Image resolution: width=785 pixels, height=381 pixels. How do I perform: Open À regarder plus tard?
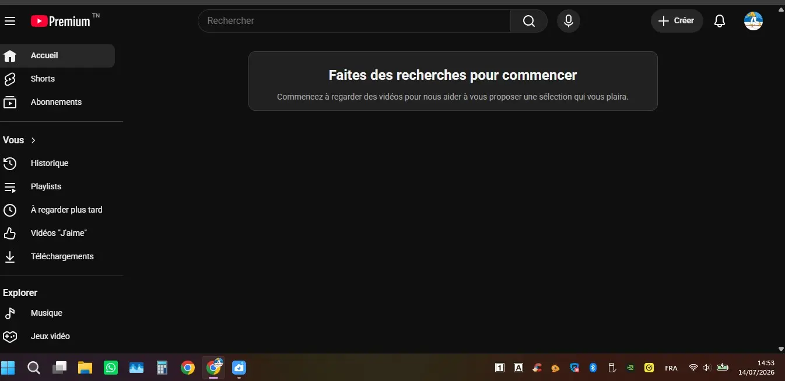coord(57,210)
